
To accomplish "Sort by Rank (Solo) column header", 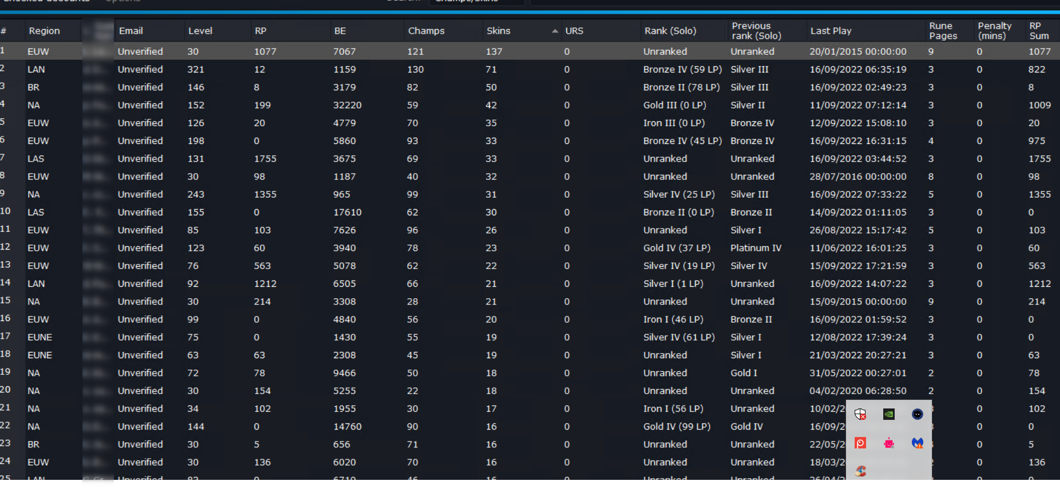I will coord(670,31).
